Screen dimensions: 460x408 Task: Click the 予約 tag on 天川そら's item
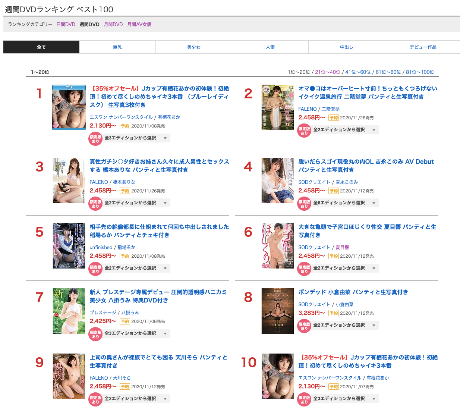(125, 387)
